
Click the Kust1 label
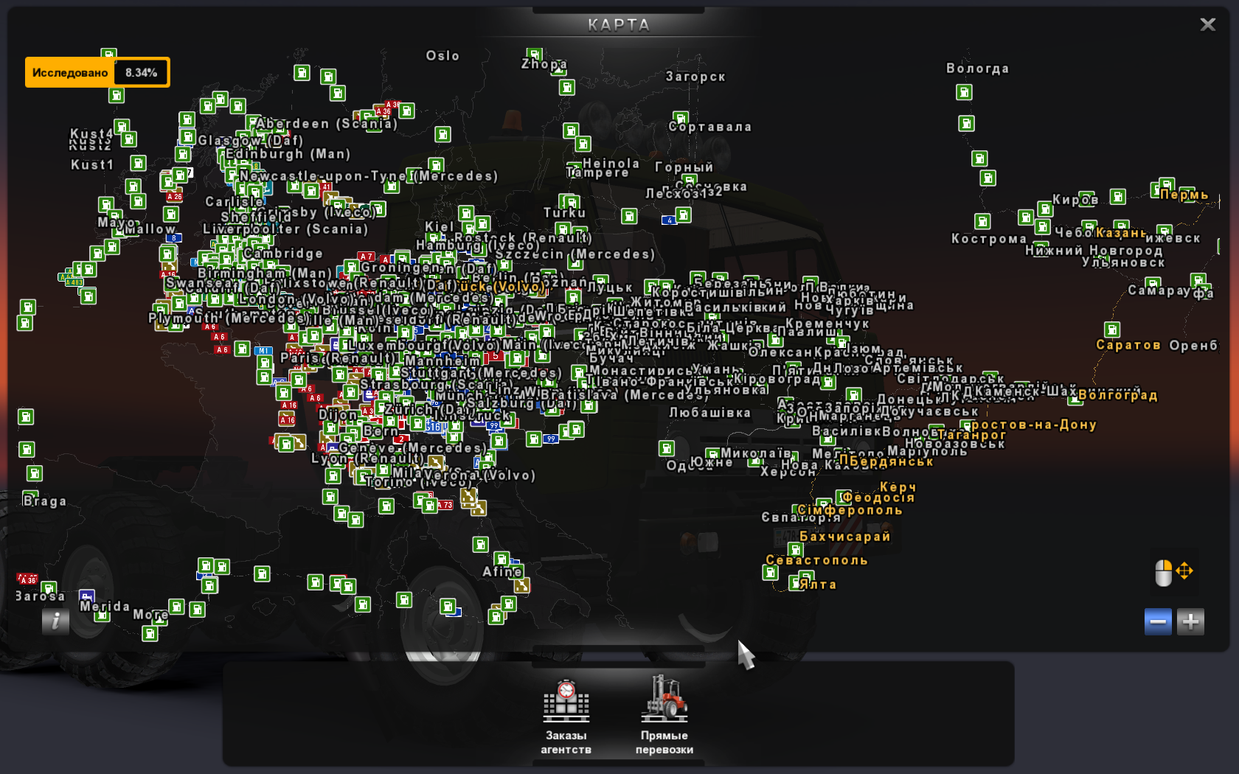(92, 165)
